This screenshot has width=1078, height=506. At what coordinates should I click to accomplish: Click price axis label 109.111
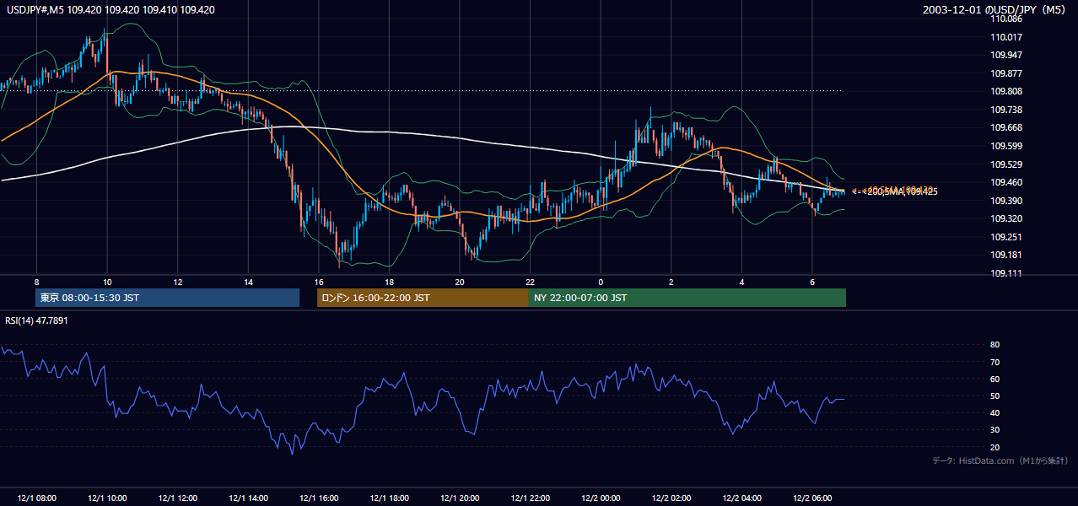[x=1006, y=273]
